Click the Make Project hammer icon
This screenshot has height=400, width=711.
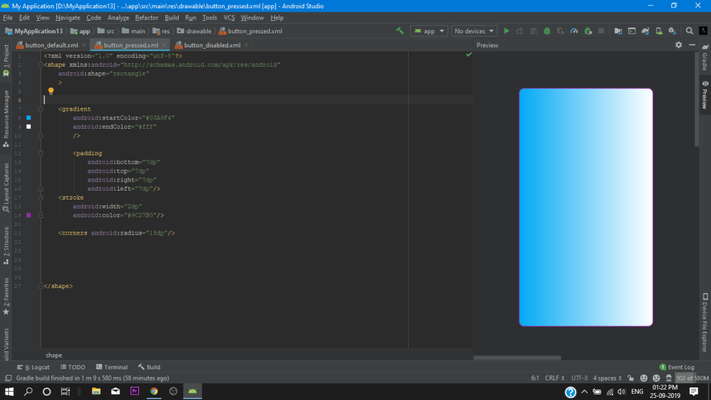coord(400,31)
